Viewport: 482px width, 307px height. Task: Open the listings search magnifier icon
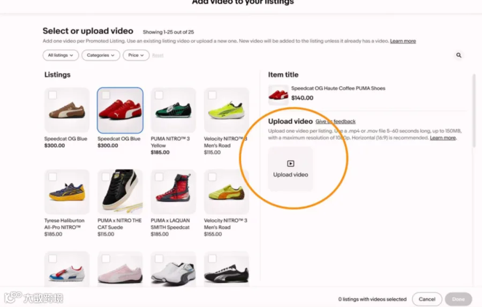[458, 55]
